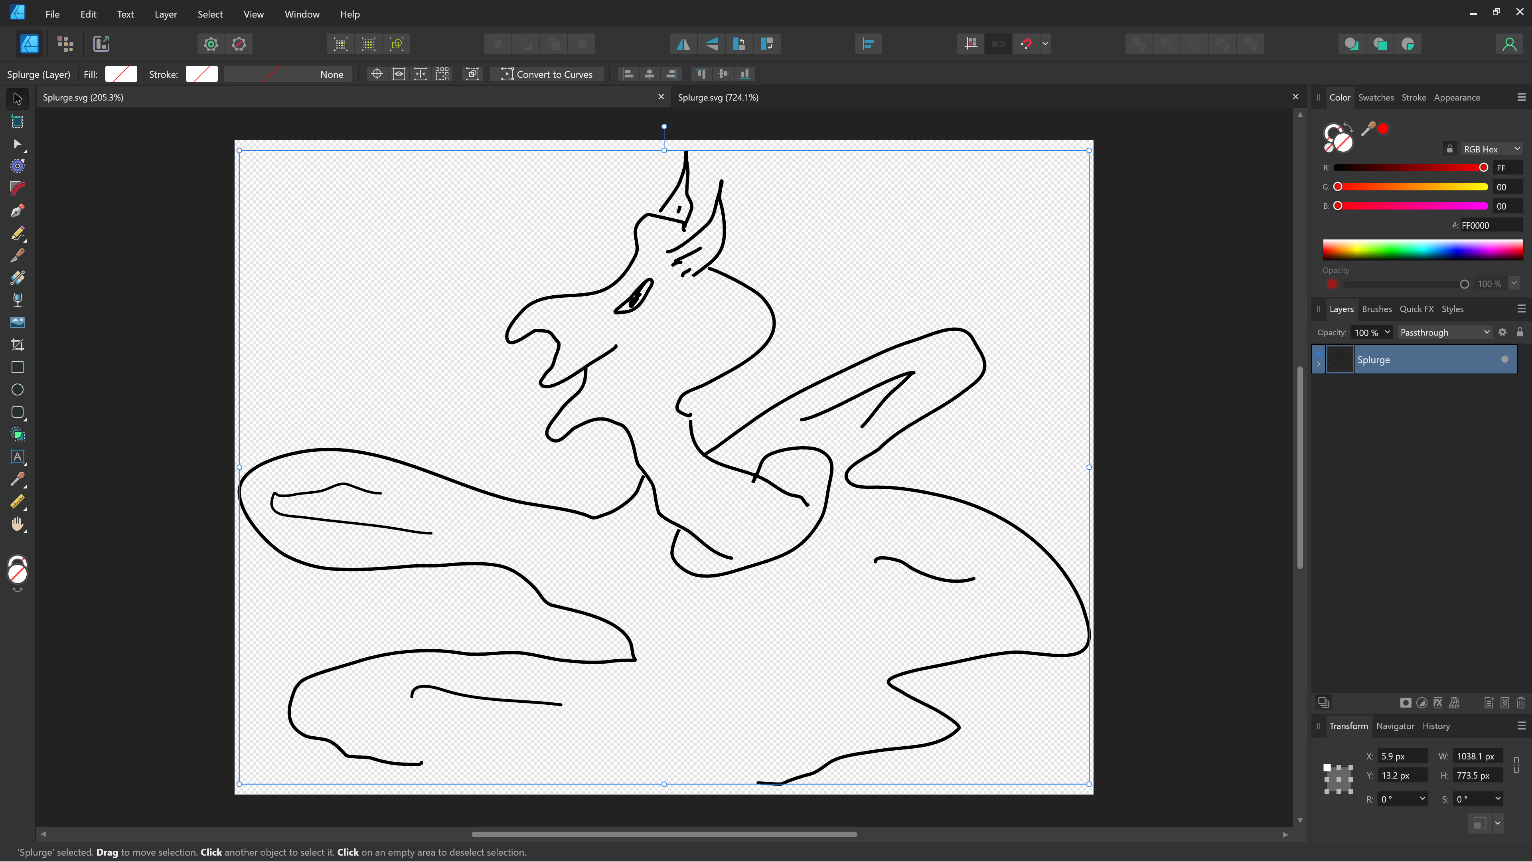Open the RGB Hex color model dropdown
Screen dimensions: 1532x862
click(1492, 149)
